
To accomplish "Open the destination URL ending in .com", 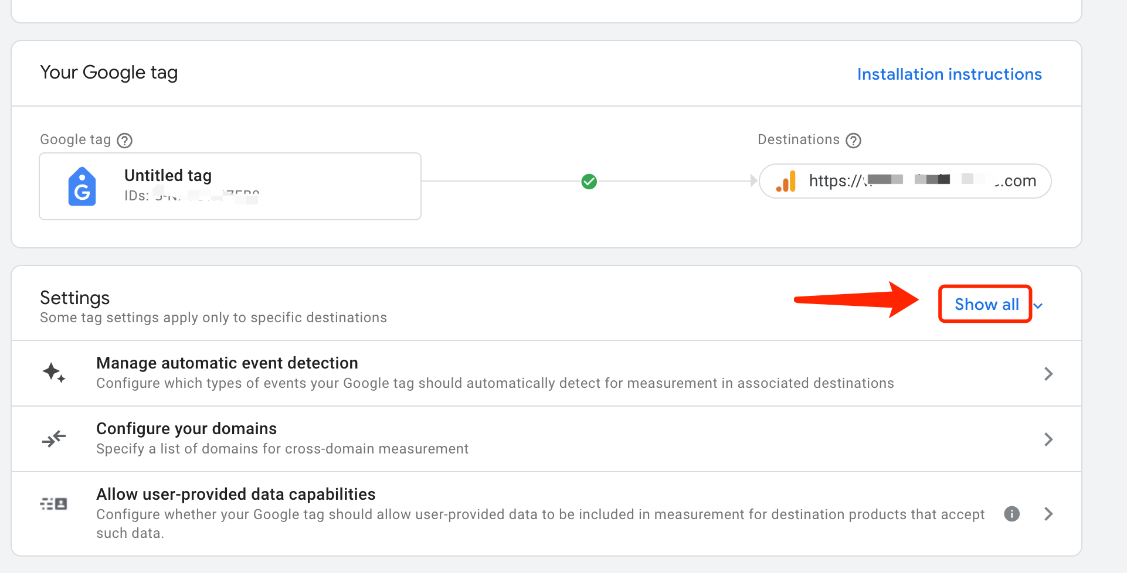I will coord(922,181).
